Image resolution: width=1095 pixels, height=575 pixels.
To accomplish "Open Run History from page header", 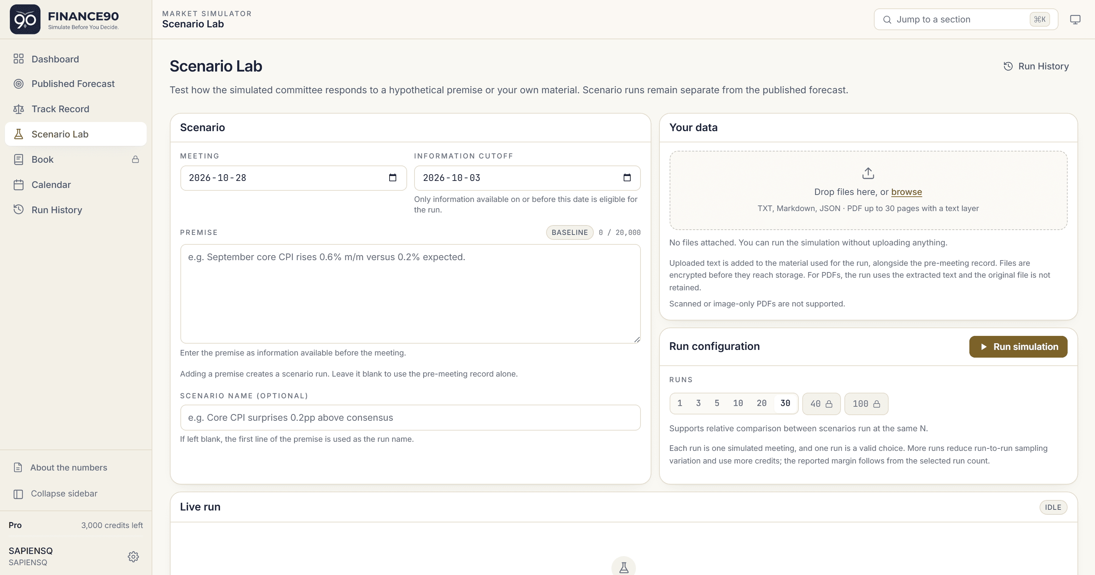I will (x=1036, y=66).
